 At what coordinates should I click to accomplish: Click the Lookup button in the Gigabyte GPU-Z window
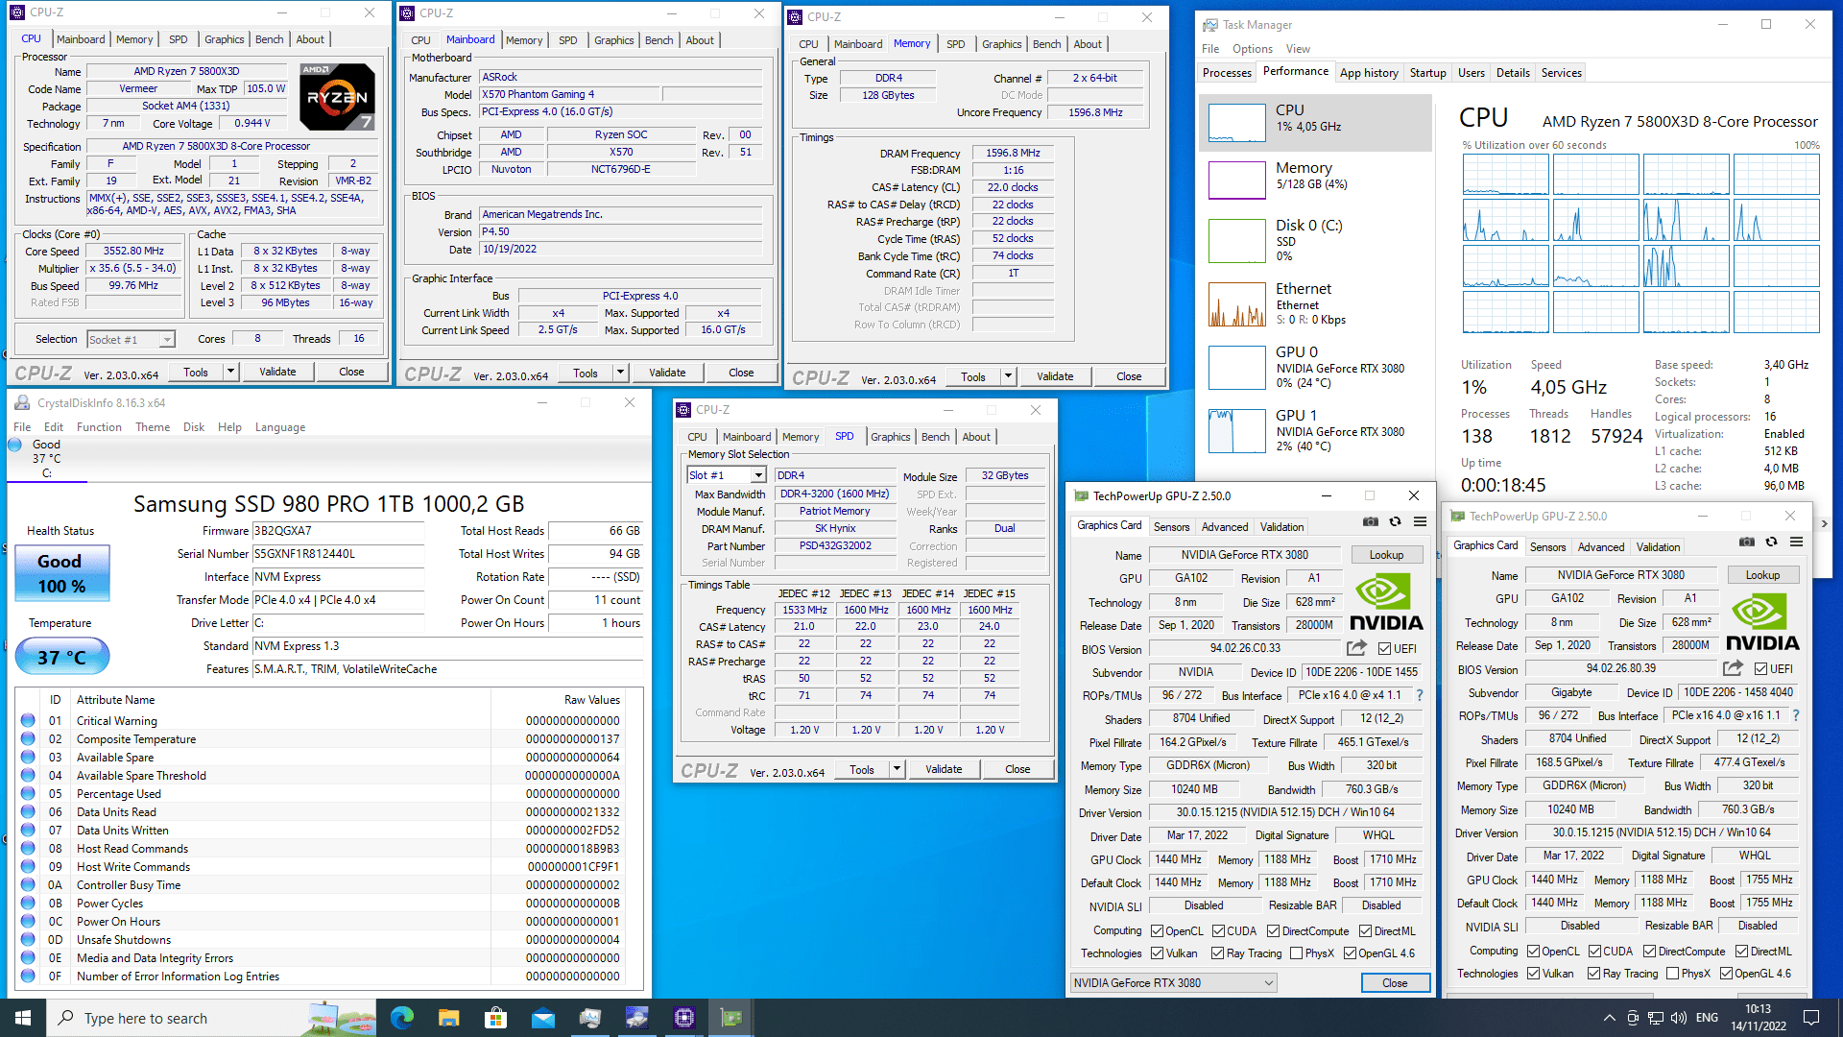(x=1762, y=575)
